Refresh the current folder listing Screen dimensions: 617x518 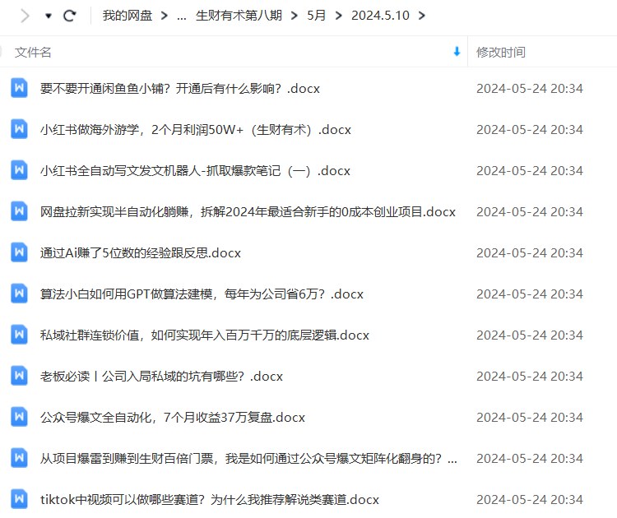[70, 16]
